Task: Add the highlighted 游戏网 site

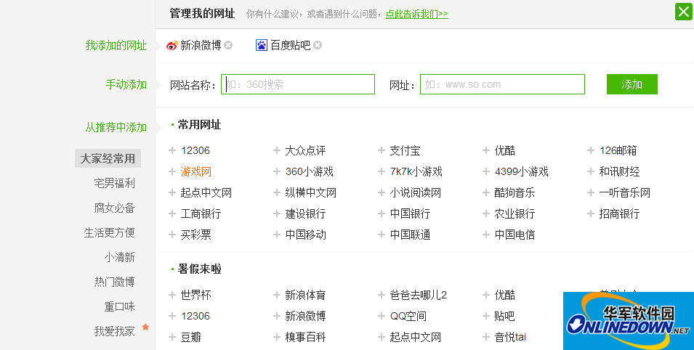Action: (x=195, y=171)
